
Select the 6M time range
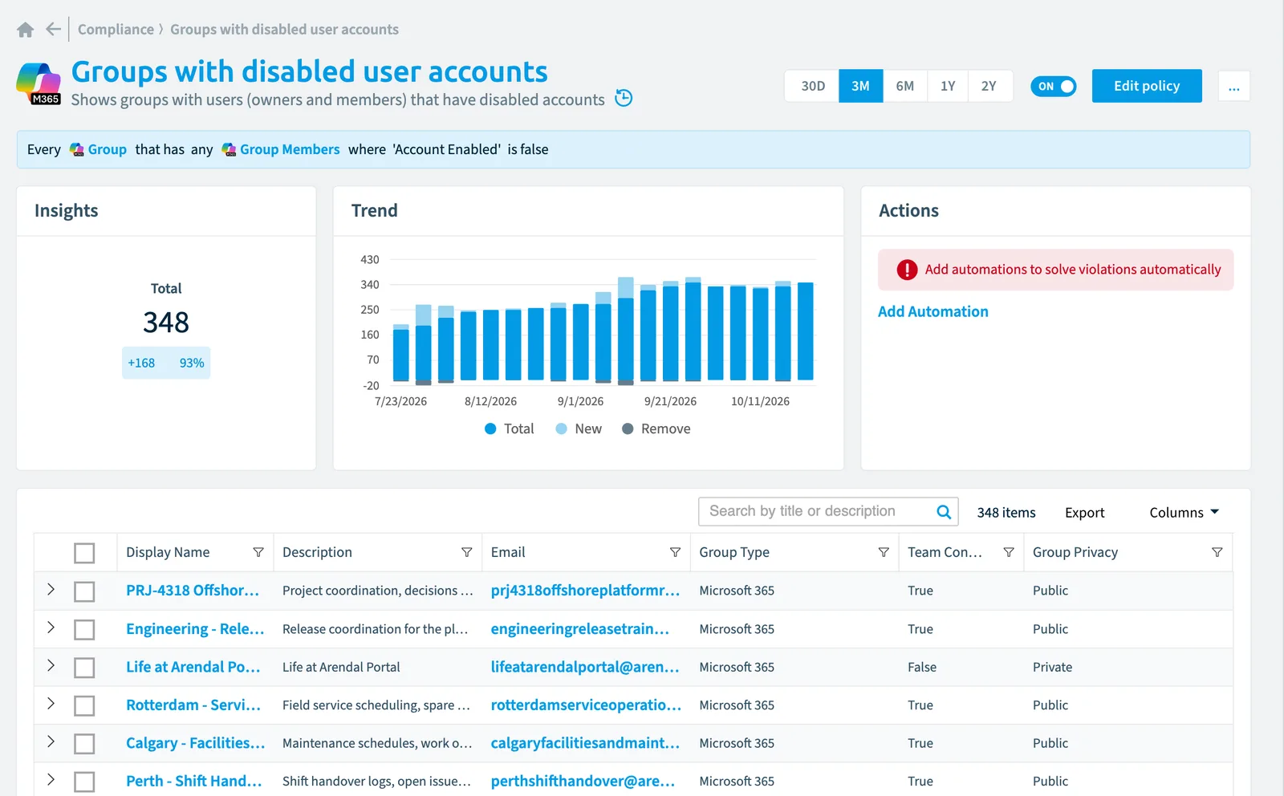pos(904,86)
